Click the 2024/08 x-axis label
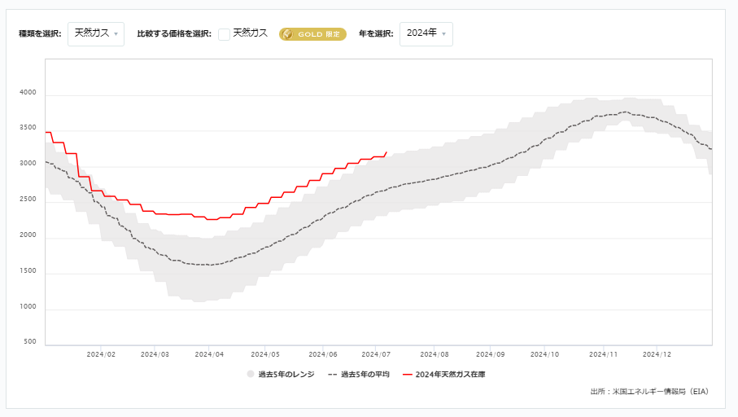Image resolution: width=738 pixels, height=417 pixels. [x=435, y=354]
